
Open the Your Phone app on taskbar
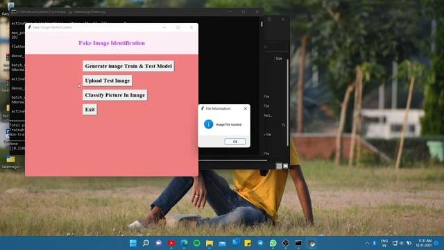[x=235, y=242]
